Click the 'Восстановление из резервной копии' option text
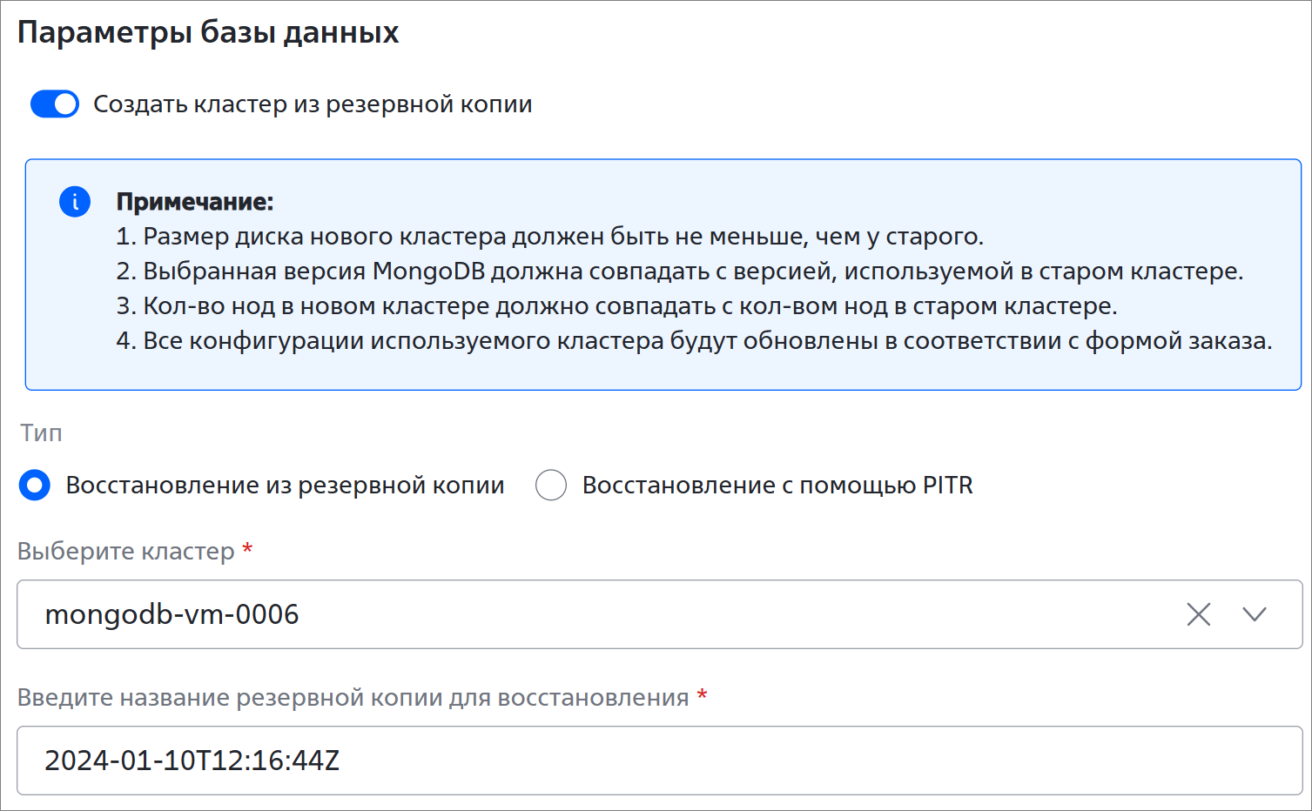 coord(286,485)
